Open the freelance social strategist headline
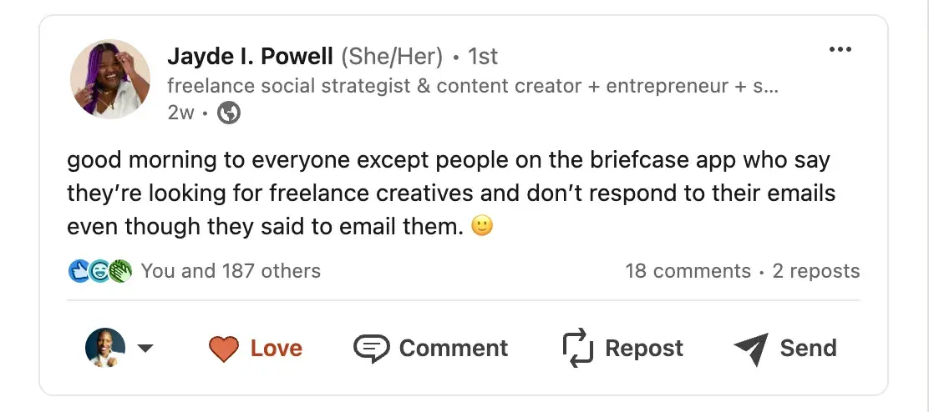This screenshot has width=929, height=412. 472,86
